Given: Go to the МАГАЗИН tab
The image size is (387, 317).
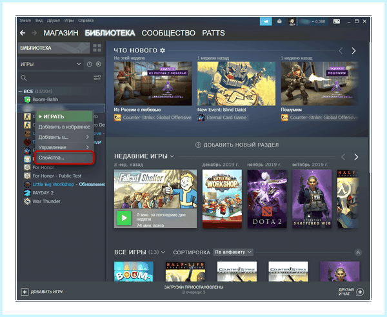Looking at the screenshot, I should [61, 33].
